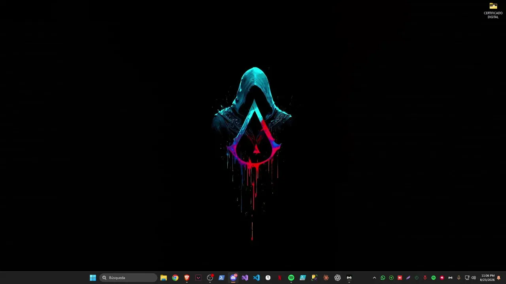
Task: Open the dark red square V icon
Action: click(198, 278)
